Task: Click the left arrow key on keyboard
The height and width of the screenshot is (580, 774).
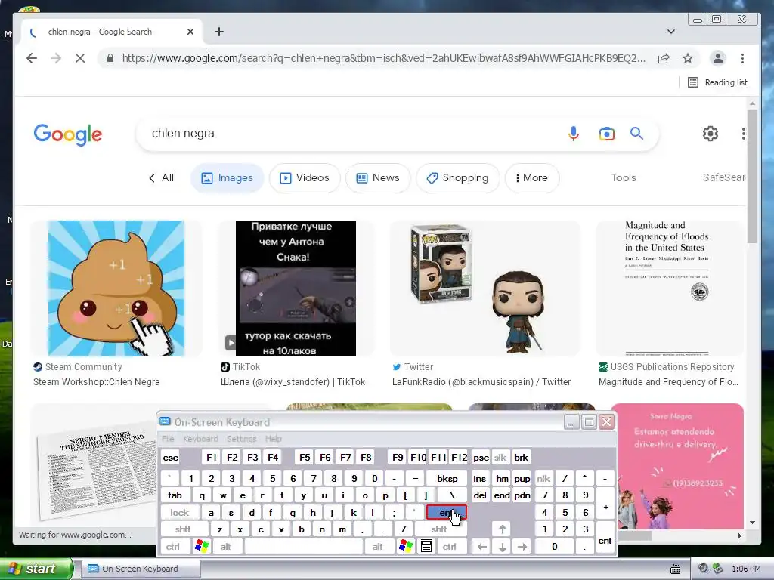Action: [x=481, y=547]
